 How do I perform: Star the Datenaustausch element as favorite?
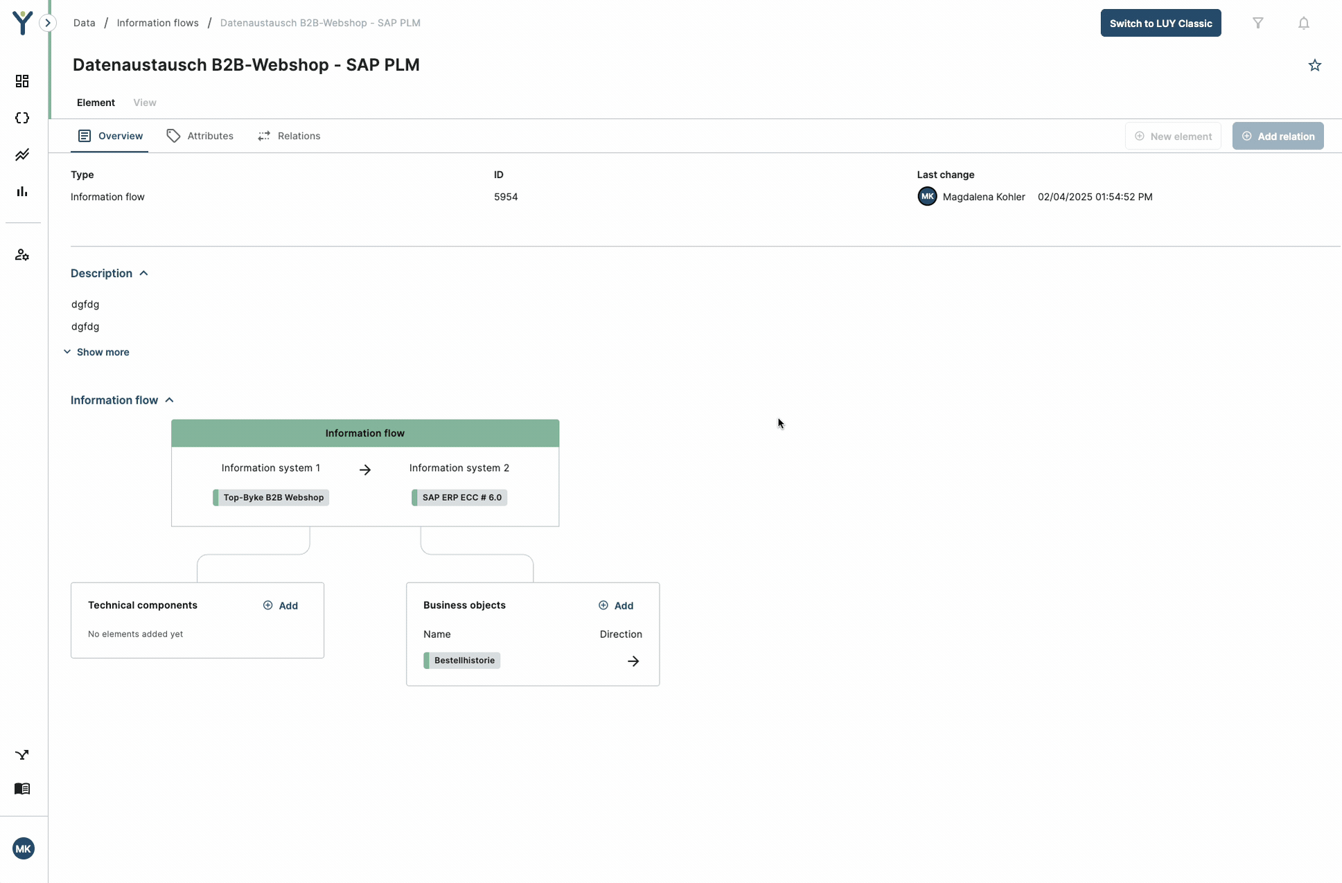pos(1315,65)
